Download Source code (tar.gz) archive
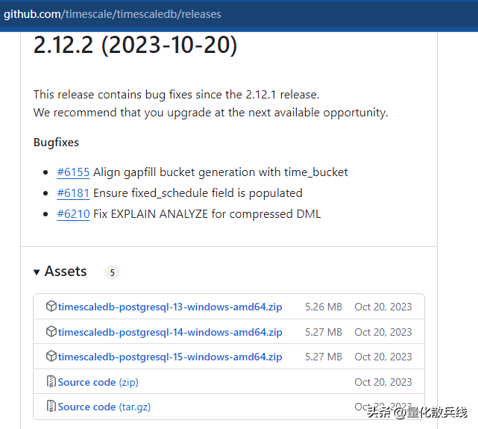This screenshot has width=478, height=429. coord(104,407)
